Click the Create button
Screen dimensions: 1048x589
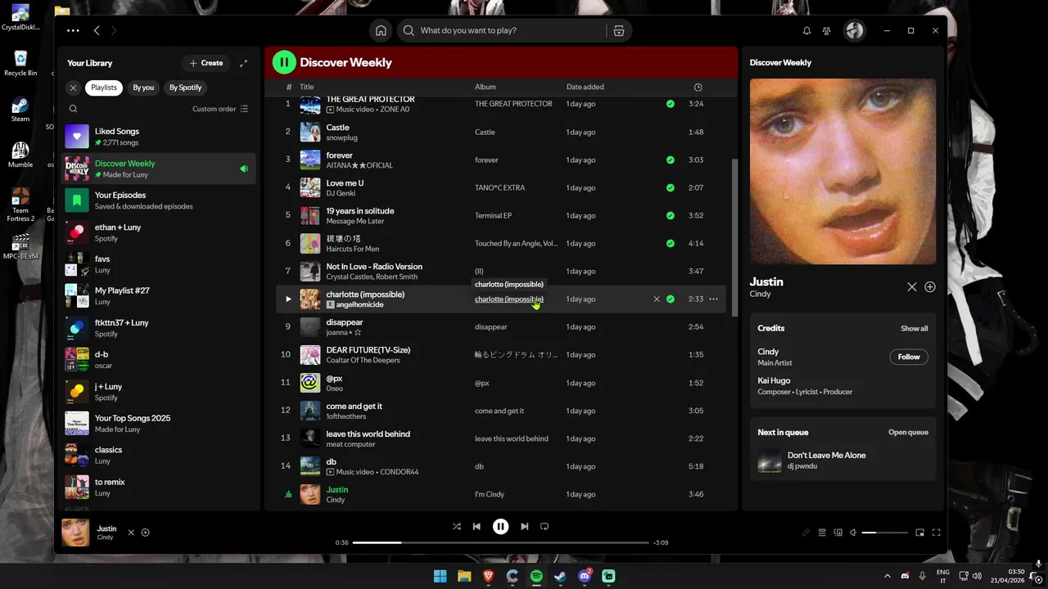[x=206, y=63]
